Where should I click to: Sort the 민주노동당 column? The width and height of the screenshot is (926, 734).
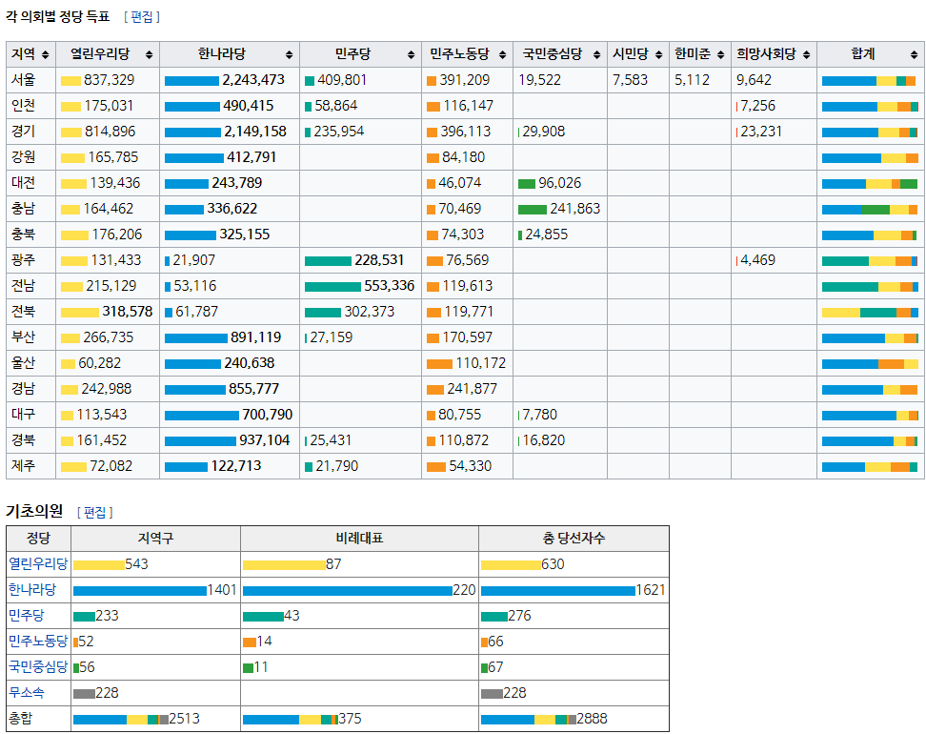(x=502, y=55)
